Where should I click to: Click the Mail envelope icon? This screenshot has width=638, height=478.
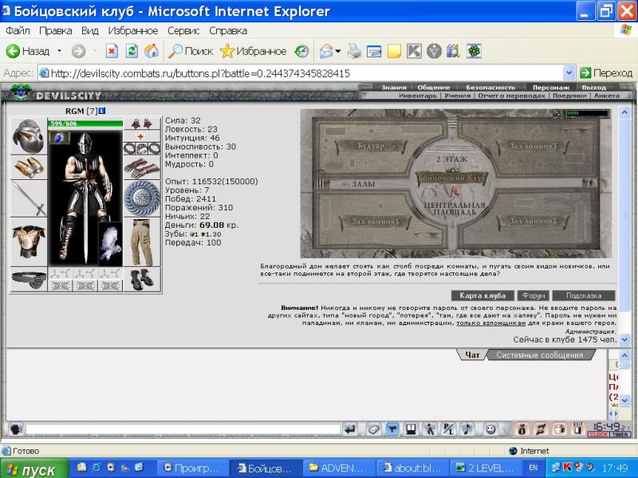(327, 51)
